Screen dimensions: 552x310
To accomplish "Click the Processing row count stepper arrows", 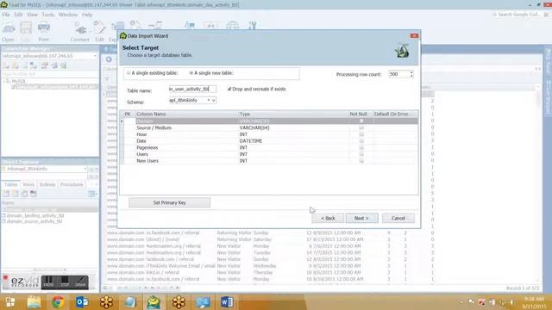I will coord(411,74).
